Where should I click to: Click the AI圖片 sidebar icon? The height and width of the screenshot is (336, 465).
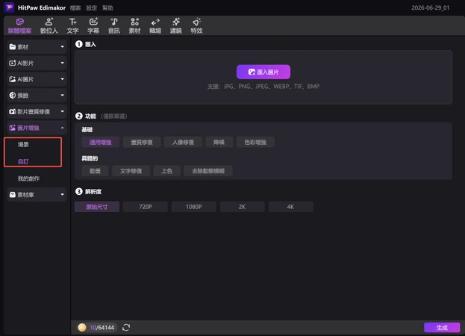pyautogui.click(x=12, y=79)
